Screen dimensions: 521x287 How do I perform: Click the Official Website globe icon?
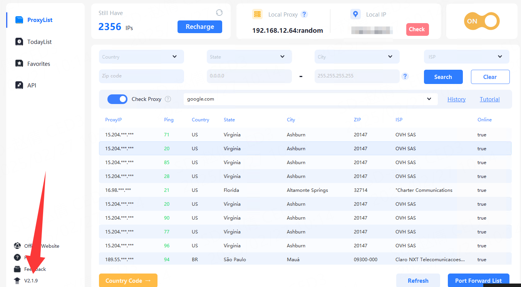[x=17, y=246]
